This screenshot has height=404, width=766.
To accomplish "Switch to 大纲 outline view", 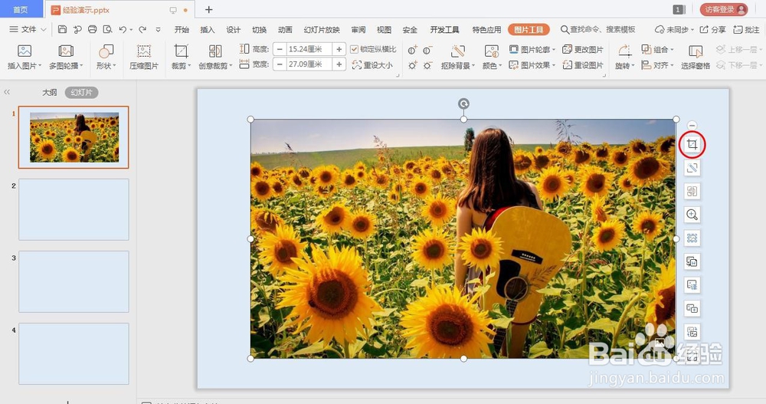I will click(49, 92).
